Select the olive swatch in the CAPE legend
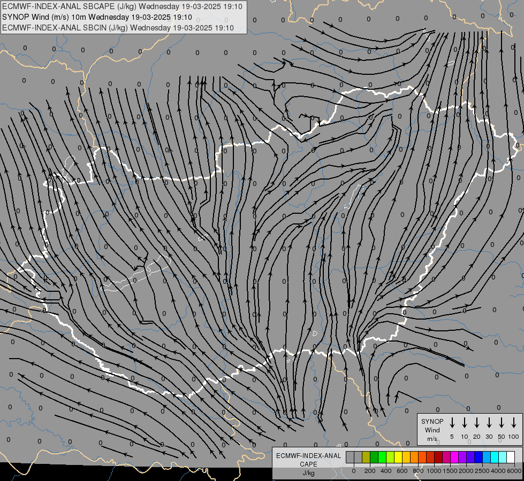 pos(366,457)
